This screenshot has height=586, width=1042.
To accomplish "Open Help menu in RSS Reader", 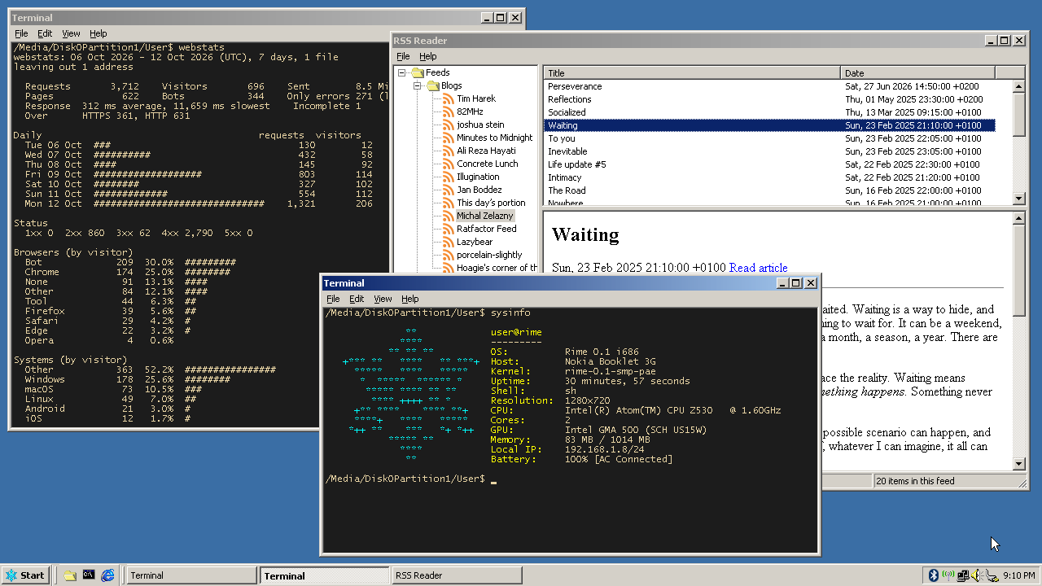I will click(428, 56).
